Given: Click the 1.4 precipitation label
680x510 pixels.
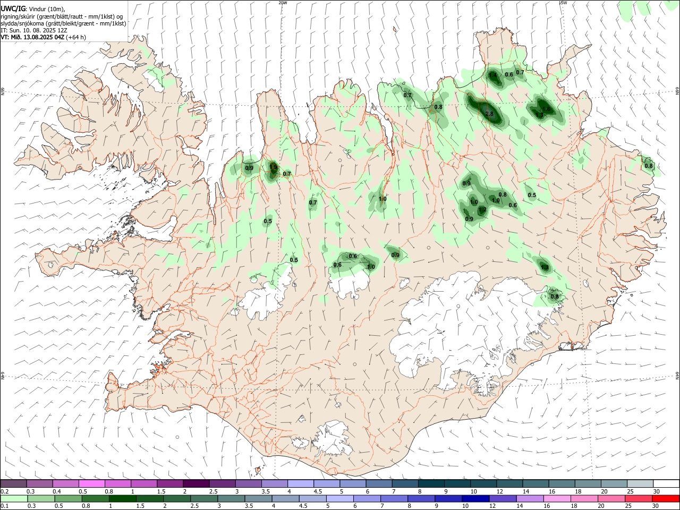Looking at the screenshot, I should pyautogui.click(x=493, y=75).
